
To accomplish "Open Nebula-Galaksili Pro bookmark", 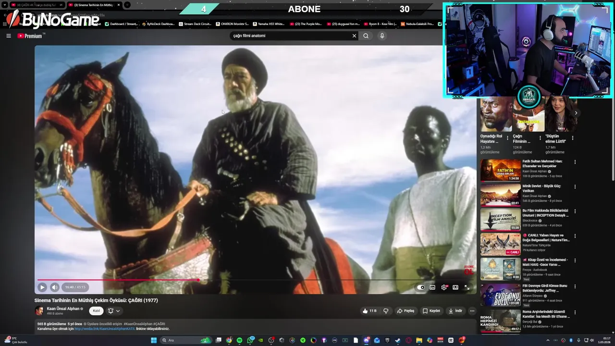I will point(418,24).
